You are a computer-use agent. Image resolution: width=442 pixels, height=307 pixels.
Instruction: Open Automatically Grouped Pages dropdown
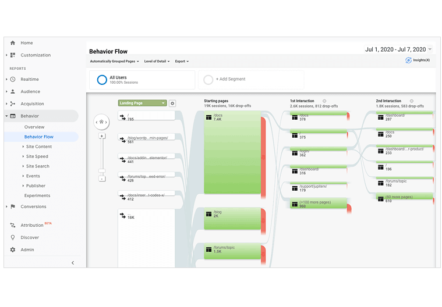pos(115,62)
